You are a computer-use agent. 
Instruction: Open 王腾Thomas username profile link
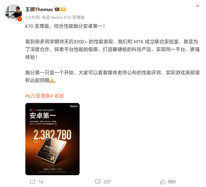(x=39, y=10)
